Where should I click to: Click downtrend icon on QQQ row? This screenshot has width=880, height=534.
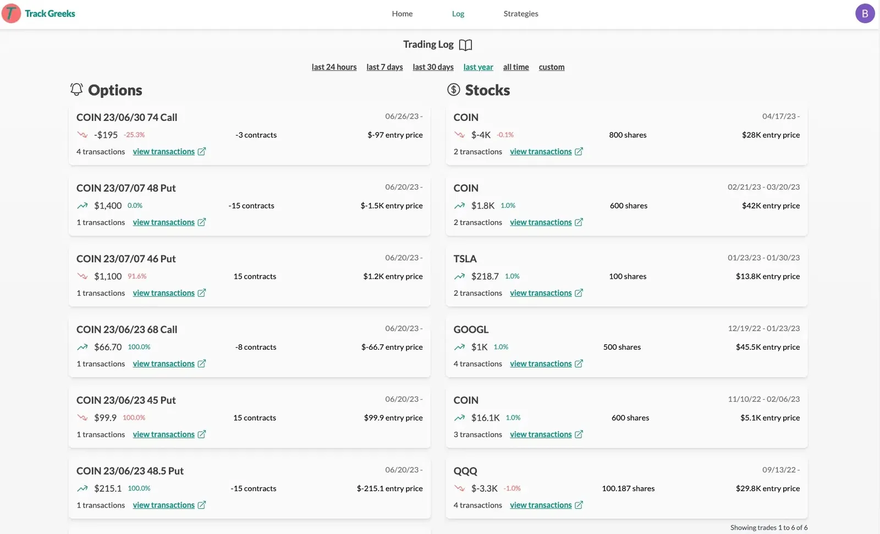(460, 488)
